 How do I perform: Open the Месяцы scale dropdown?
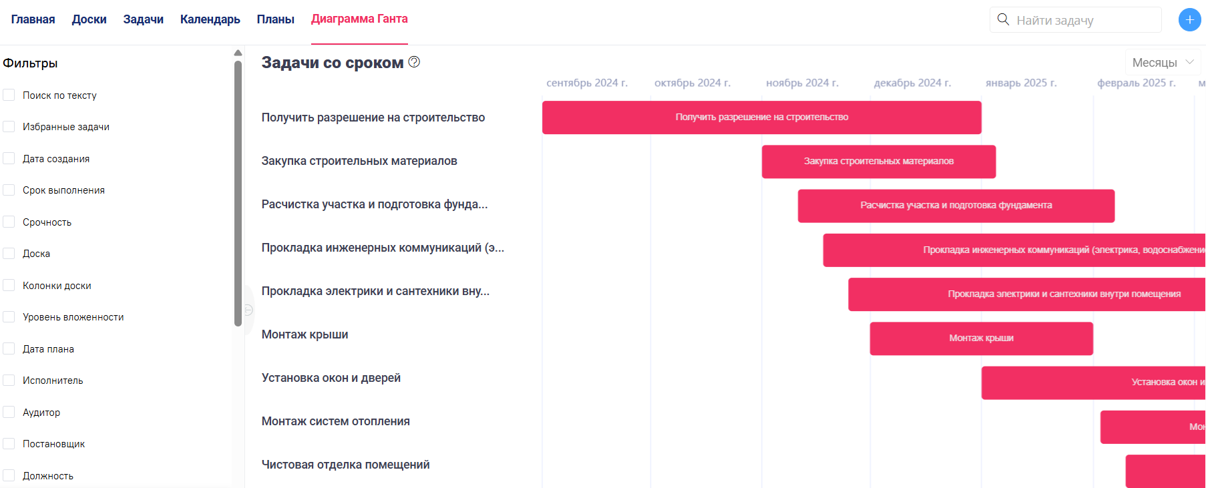tap(1162, 63)
